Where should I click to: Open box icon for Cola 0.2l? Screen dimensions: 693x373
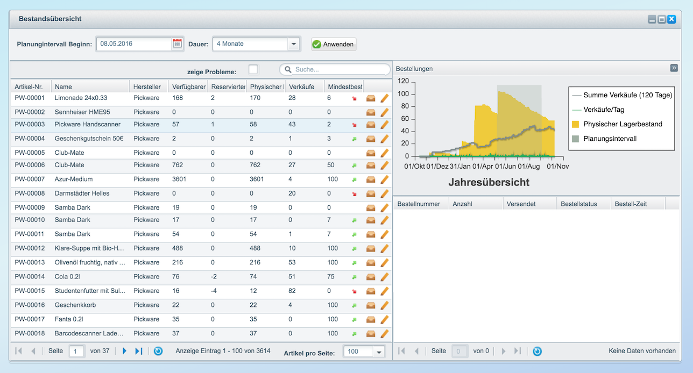click(x=371, y=276)
